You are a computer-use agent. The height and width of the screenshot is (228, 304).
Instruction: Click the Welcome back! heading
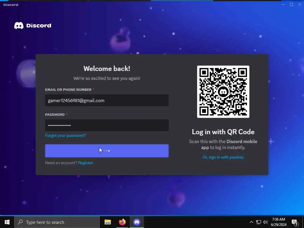pyautogui.click(x=107, y=69)
